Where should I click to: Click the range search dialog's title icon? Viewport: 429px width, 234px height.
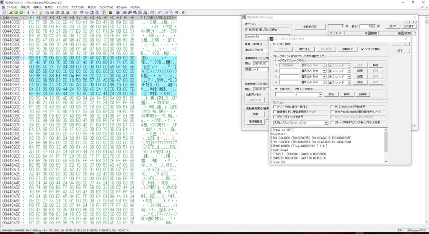click(x=244, y=18)
